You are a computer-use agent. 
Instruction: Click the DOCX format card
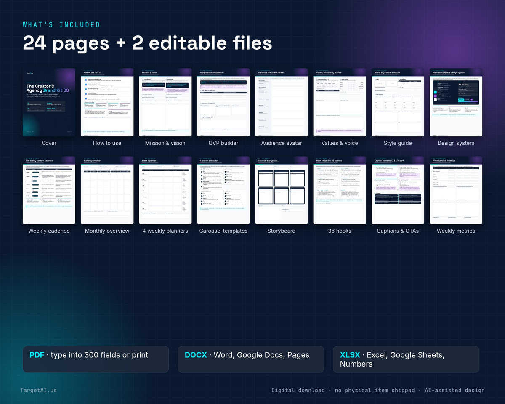point(251,359)
